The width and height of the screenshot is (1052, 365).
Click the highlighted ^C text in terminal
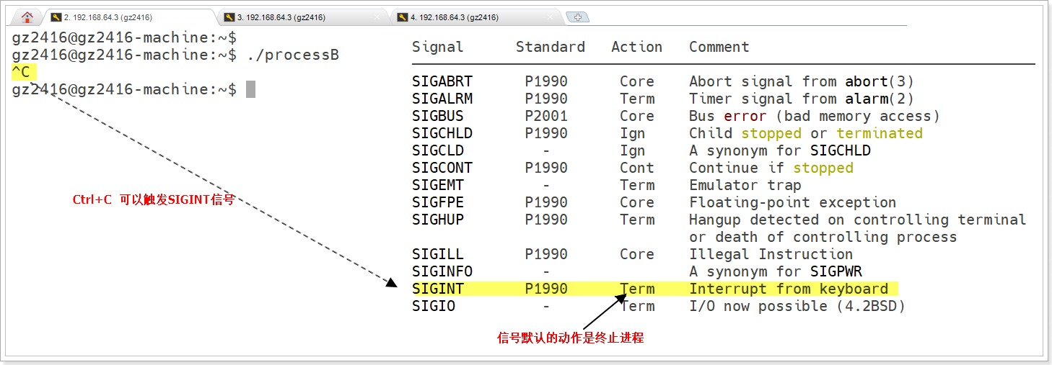click(21, 72)
